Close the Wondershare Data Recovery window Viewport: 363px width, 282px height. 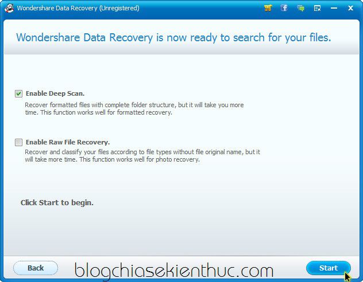pos(350,8)
